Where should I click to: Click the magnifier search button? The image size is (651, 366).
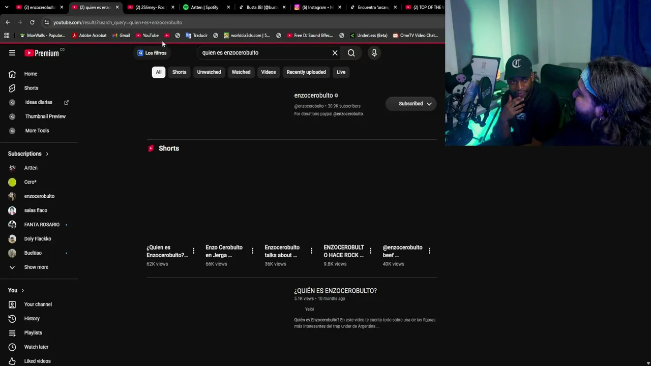pyautogui.click(x=351, y=53)
